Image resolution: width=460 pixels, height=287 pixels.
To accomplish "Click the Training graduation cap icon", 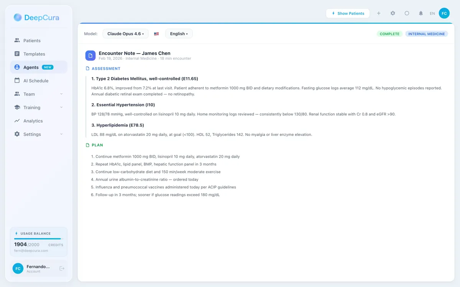I will tap(17, 107).
